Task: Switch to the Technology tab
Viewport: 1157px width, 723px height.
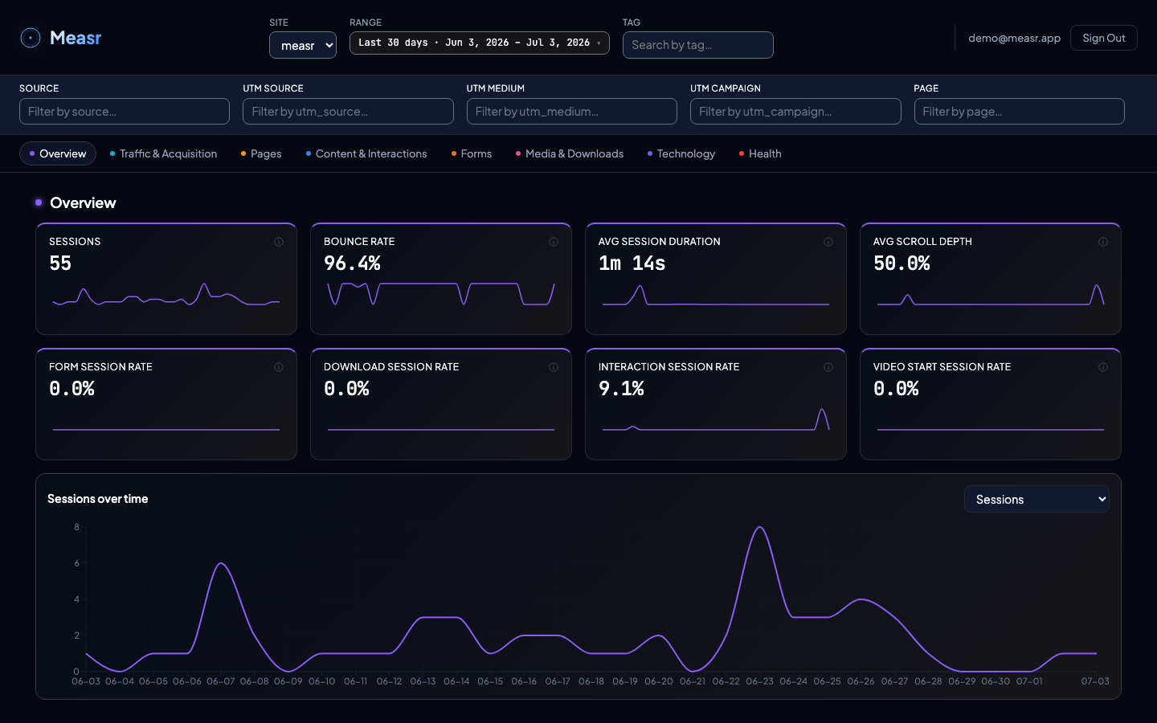Action: pos(681,153)
